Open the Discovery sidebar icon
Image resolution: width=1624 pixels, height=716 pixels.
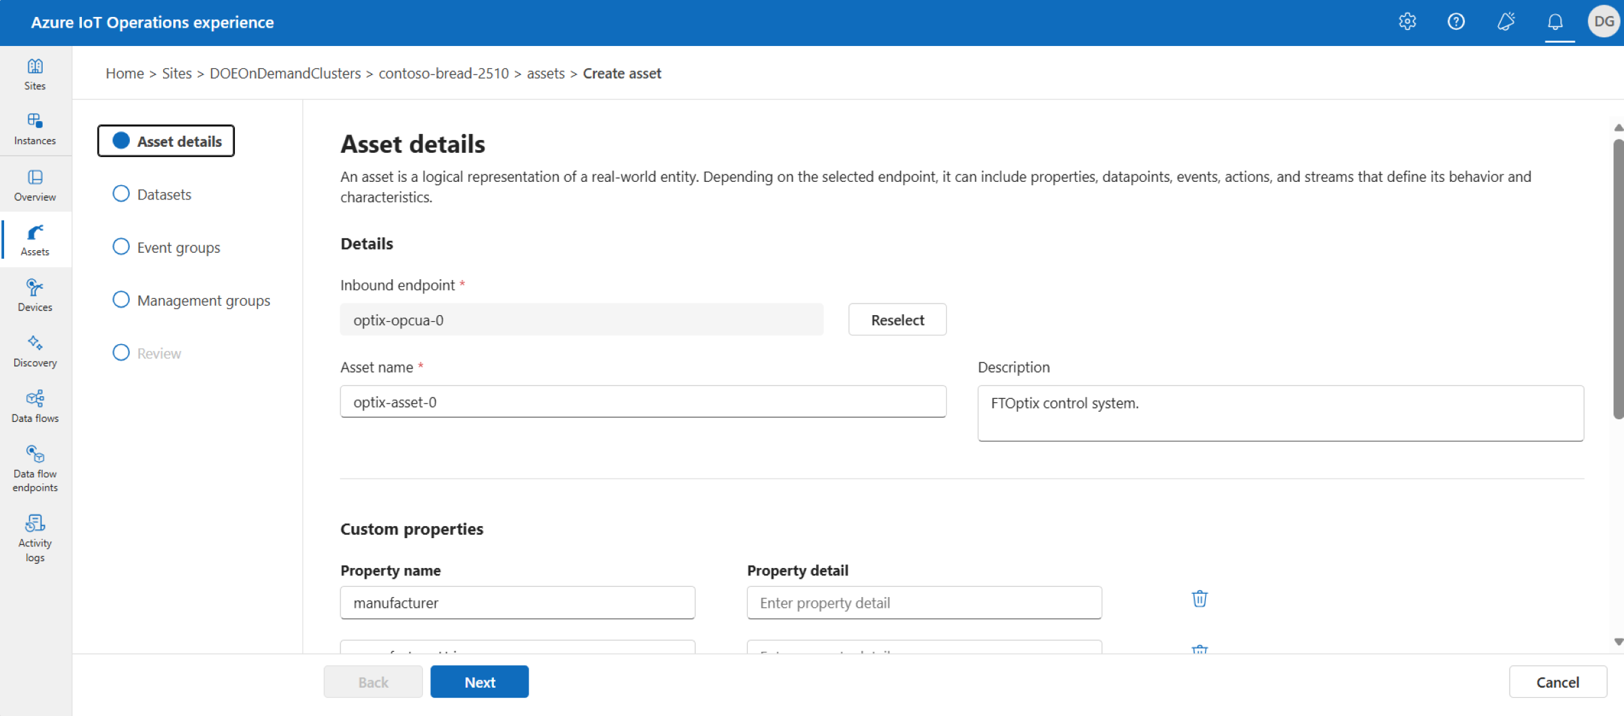click(x=35, y=351)
